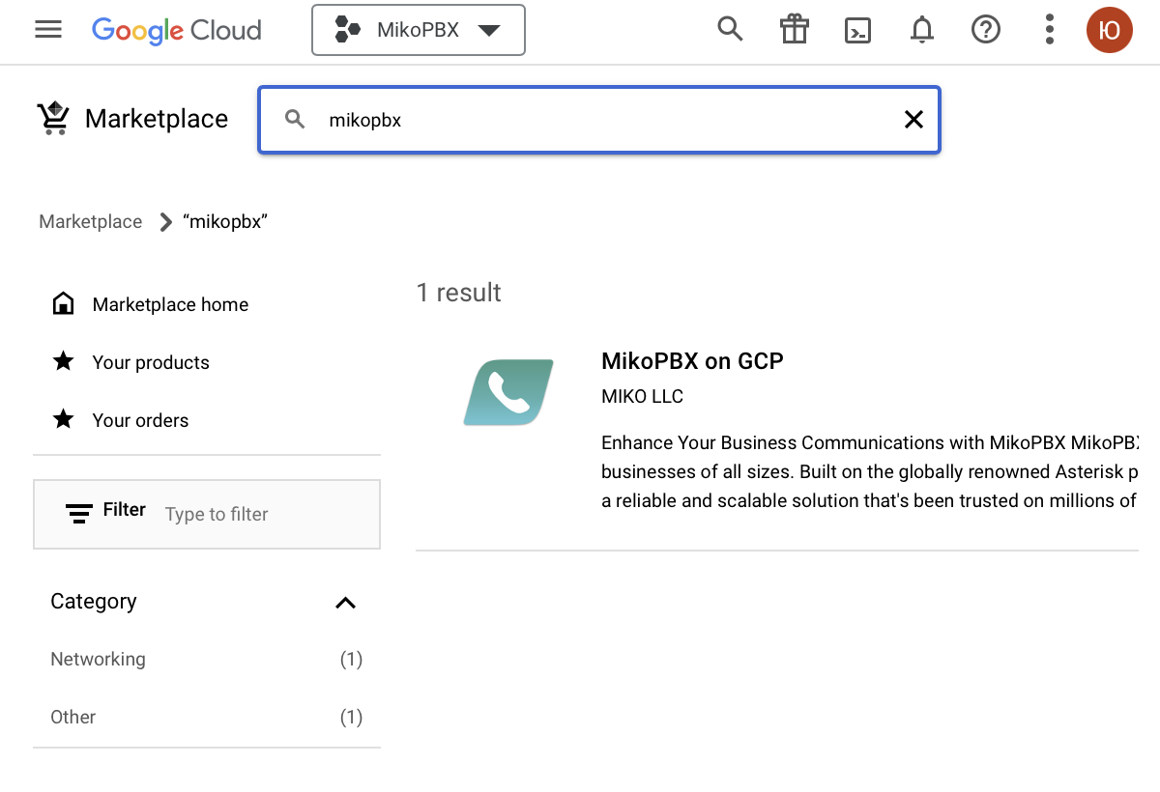Screen dimensions: 1160x792
Task: Collapse the Category filter section
Action: click(x=345, y=603)
